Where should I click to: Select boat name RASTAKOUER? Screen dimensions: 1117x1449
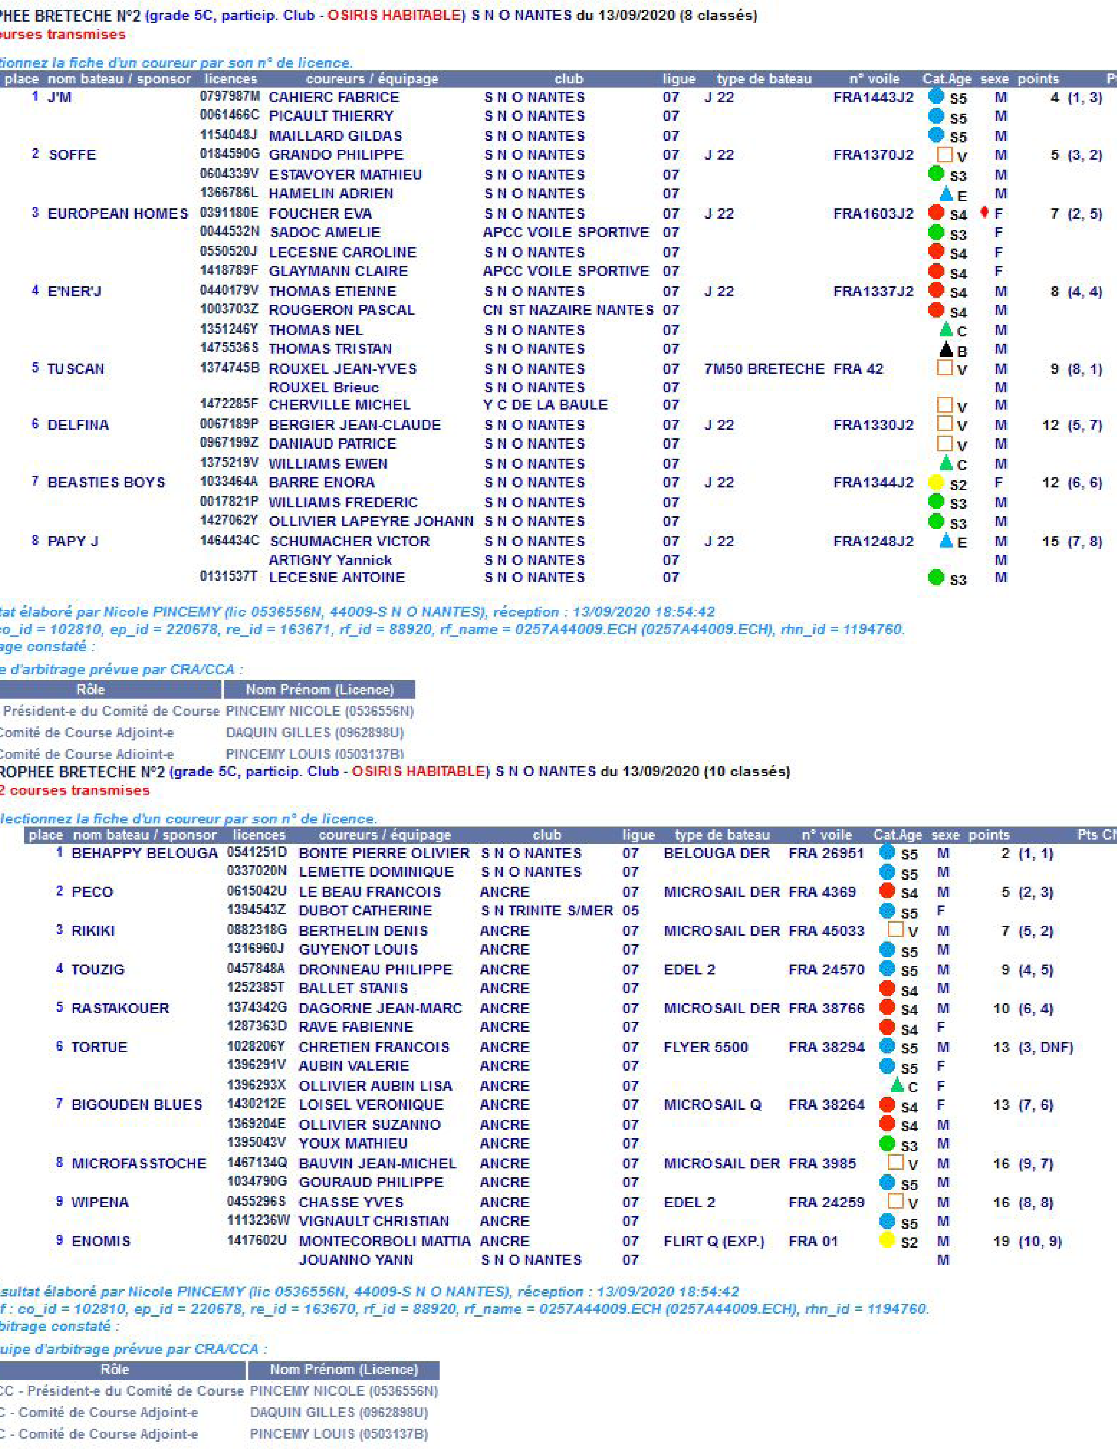point(120,1008)
